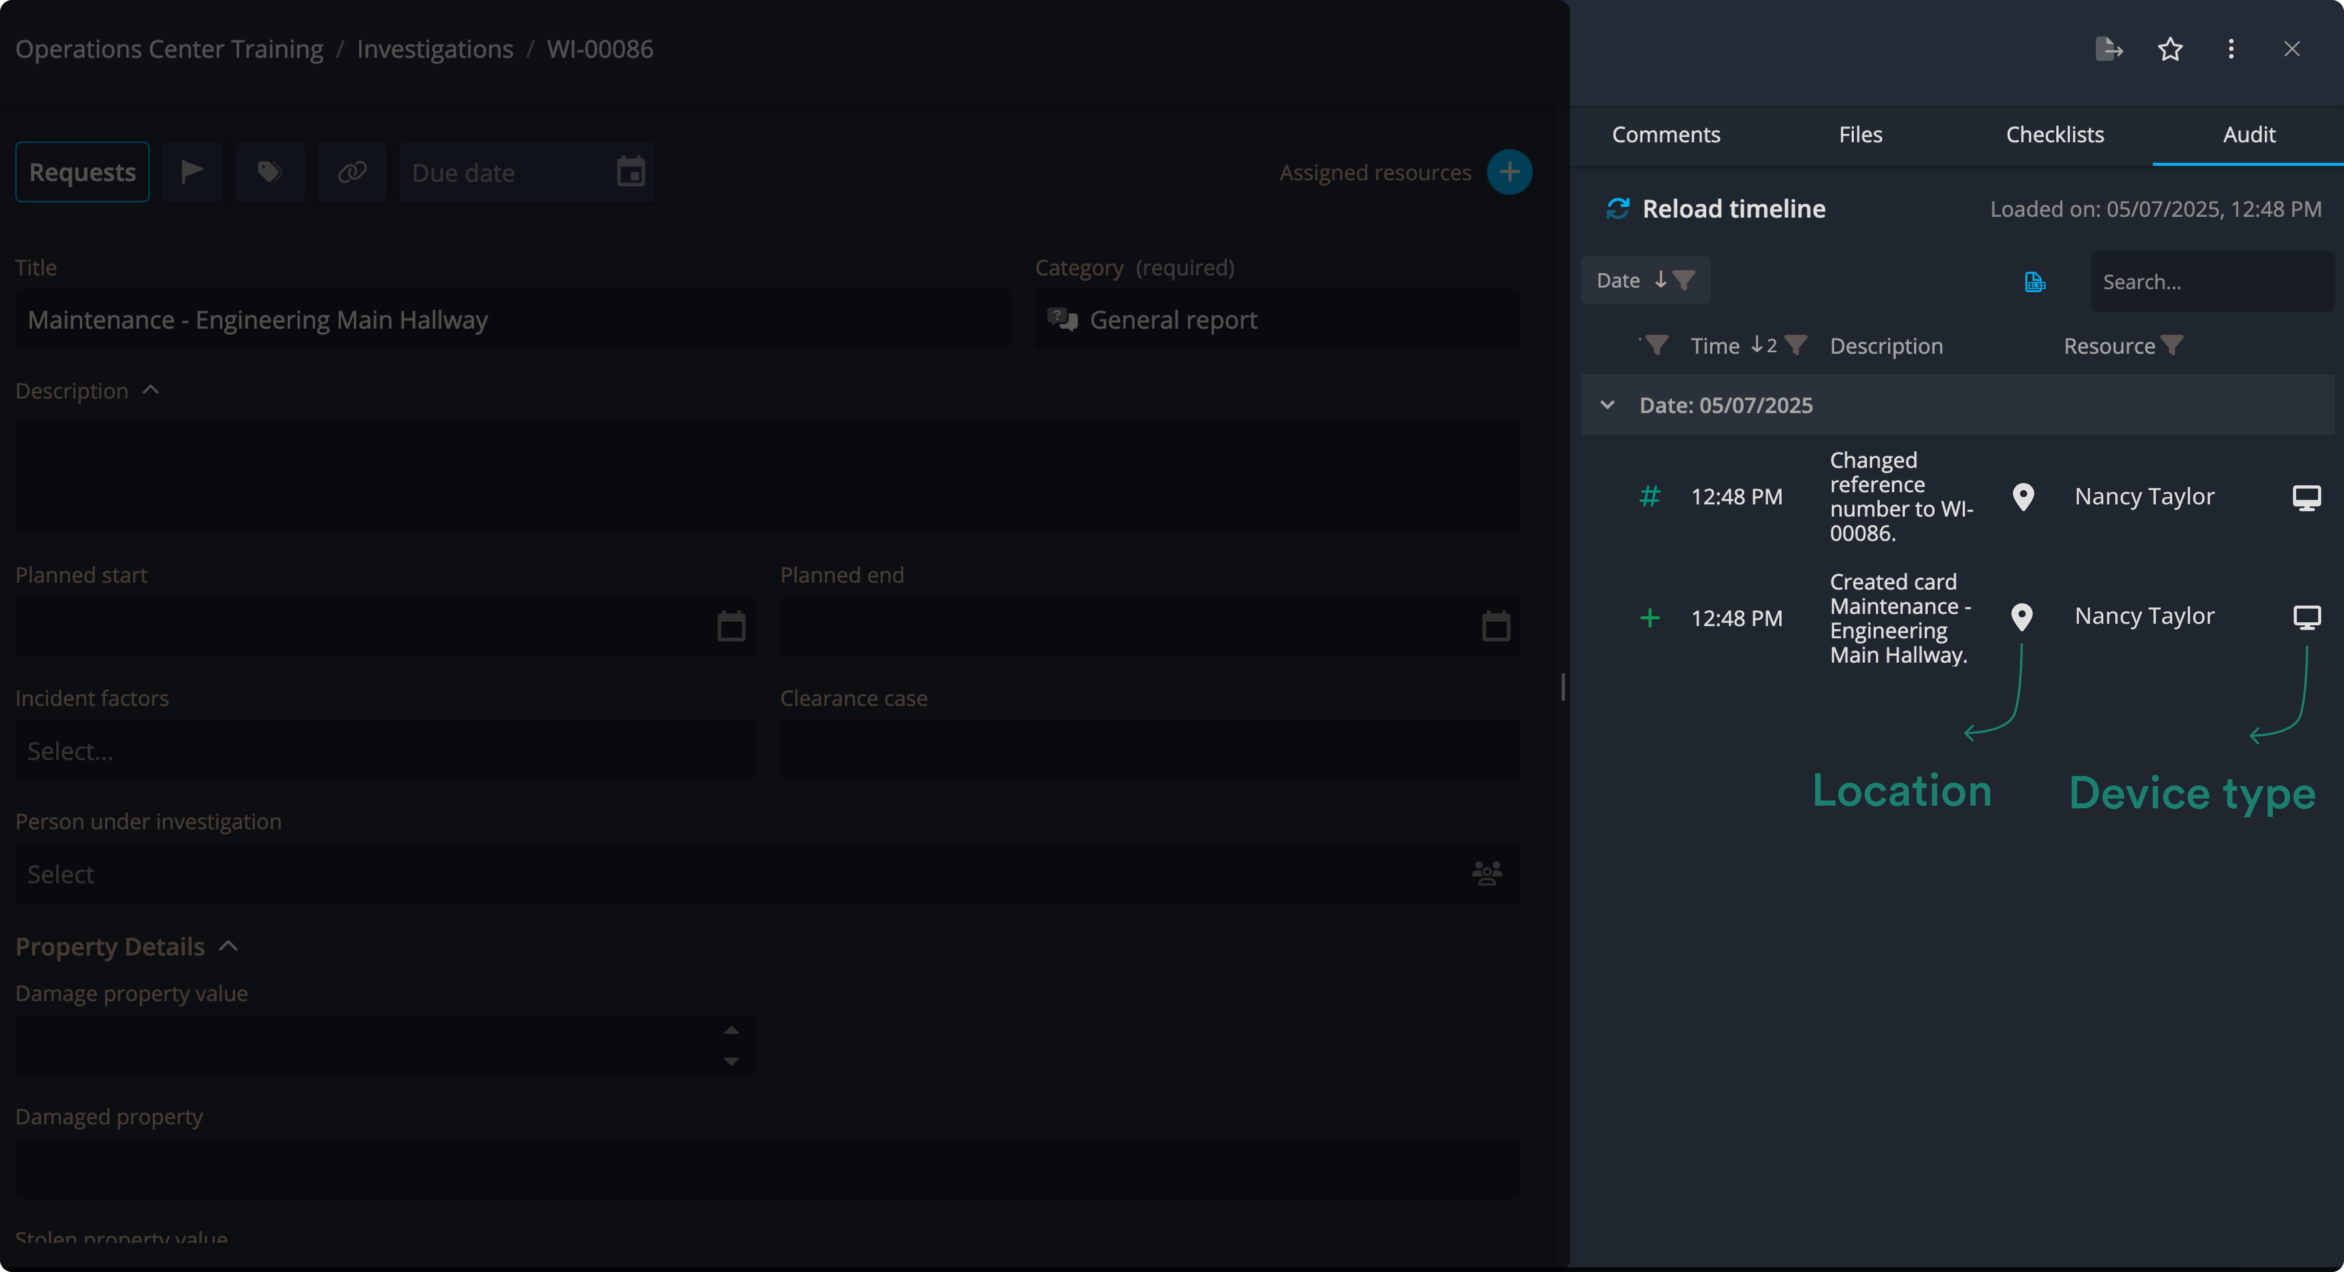Open the Person under investigation Select field
Viewport: 2344px width, 1272px height.
(x=767, y=873)
